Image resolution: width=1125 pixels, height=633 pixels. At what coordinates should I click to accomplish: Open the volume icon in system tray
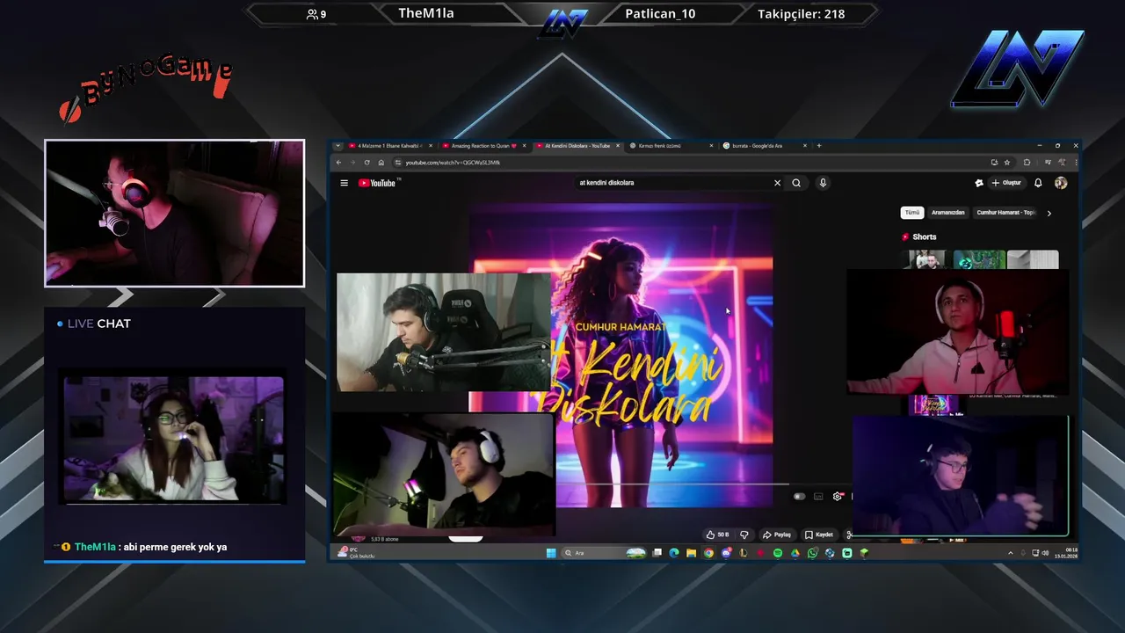1045,553
